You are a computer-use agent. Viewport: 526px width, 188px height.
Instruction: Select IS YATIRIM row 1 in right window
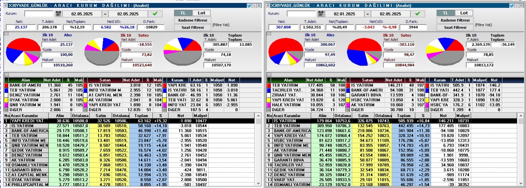[392, 121]
